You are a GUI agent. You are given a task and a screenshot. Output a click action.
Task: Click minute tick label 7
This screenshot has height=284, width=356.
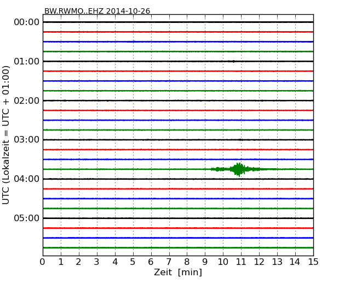pyautogui.click(x=169, y=262)
